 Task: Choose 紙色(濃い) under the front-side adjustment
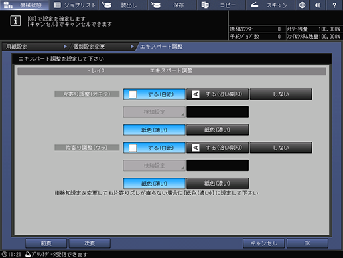[218, 130]
